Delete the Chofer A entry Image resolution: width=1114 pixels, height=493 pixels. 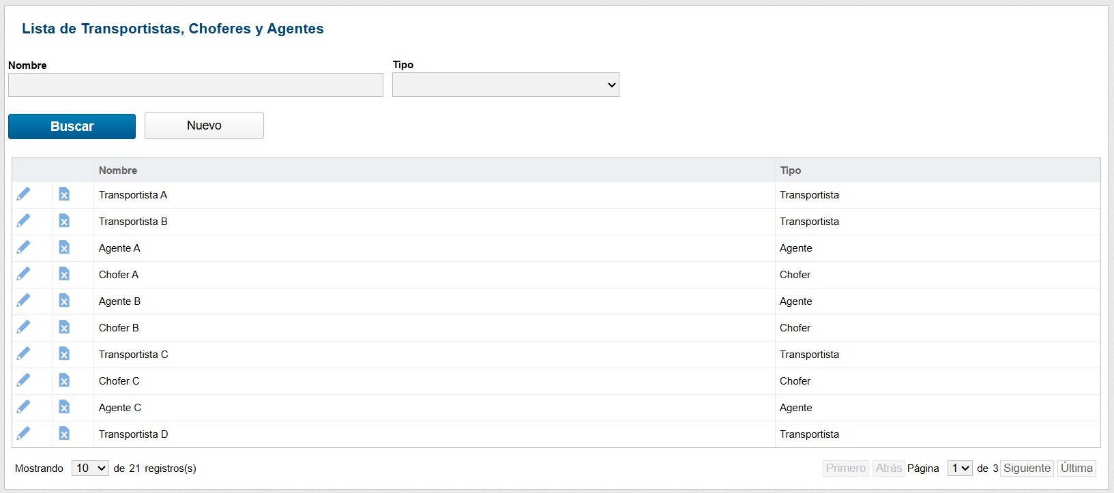click(64, 274)
